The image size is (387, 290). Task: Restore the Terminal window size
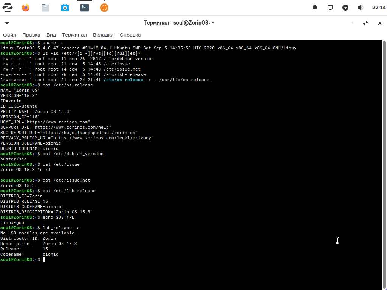(365, 23)
